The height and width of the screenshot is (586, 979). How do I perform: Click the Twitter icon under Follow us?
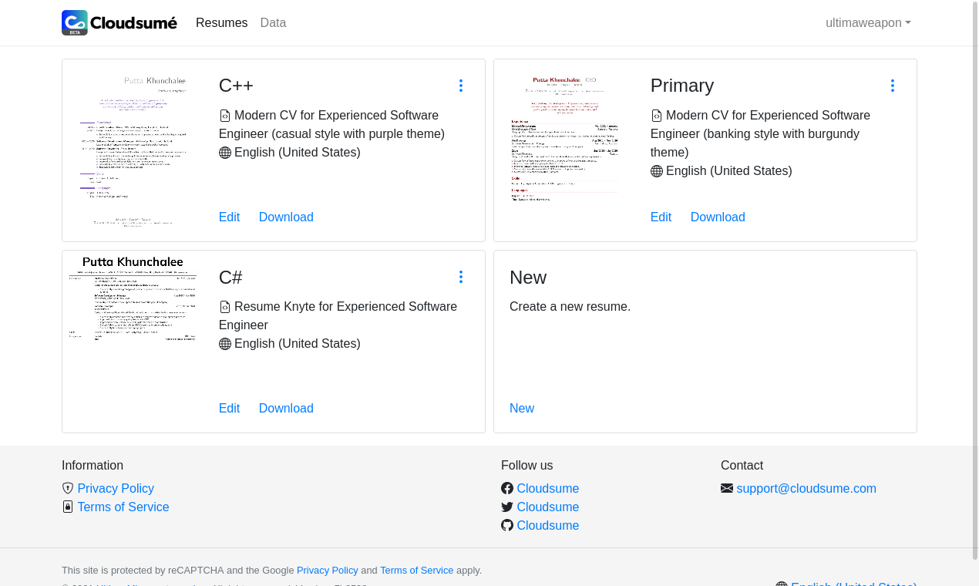pyautogui.click(x=507, y=507)
